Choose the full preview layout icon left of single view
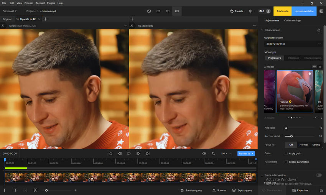 tap(149, 11)
